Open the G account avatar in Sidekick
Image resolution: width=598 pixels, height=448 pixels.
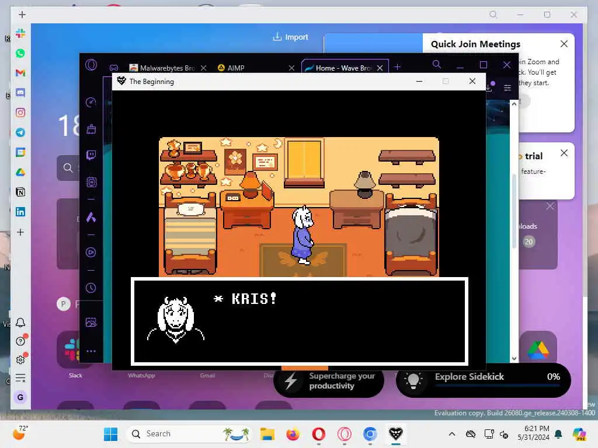tap(20, 397)
